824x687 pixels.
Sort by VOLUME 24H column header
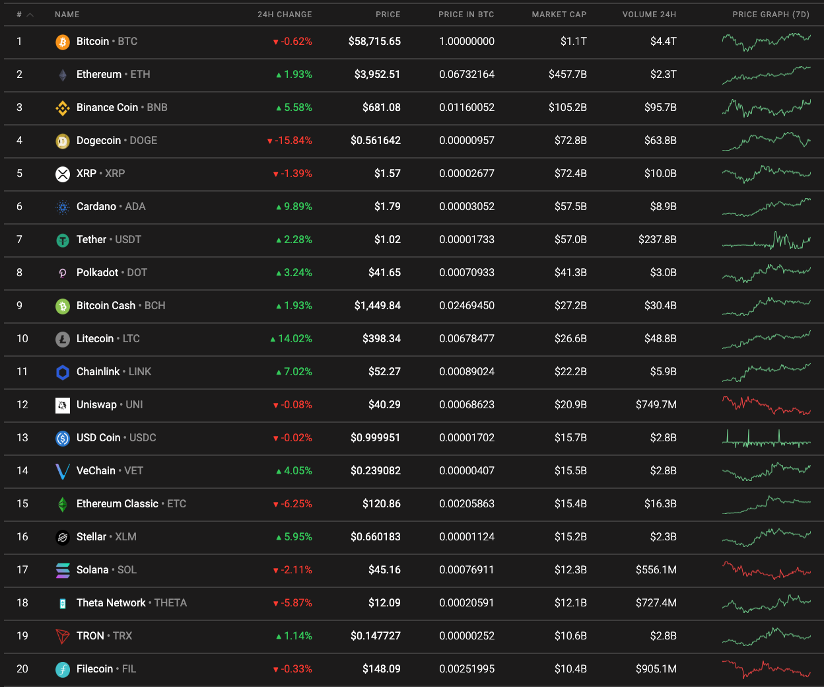click(649, 15)
